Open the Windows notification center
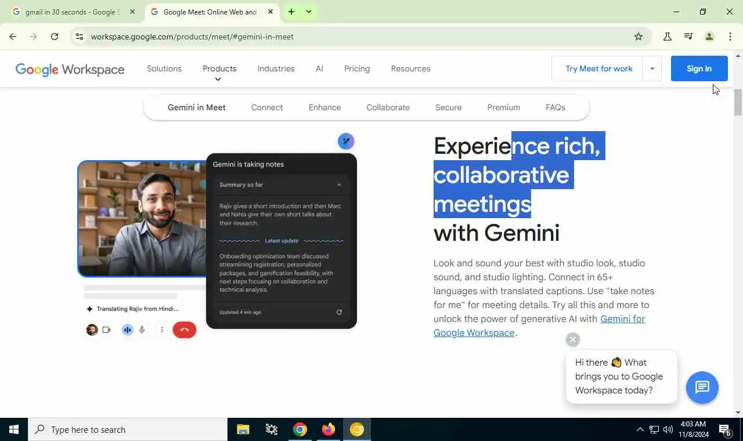Viewport: 743px width, 441px height. [725, 430]
